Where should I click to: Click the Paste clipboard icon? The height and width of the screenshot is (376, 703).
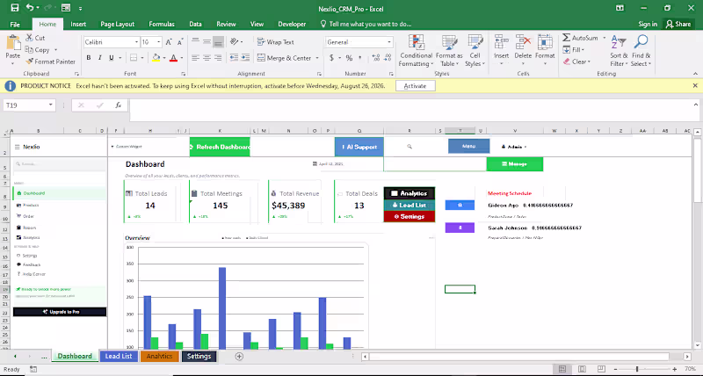pos(13,43)
